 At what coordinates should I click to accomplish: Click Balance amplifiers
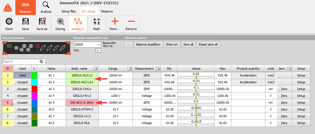[x=148, y=44]
